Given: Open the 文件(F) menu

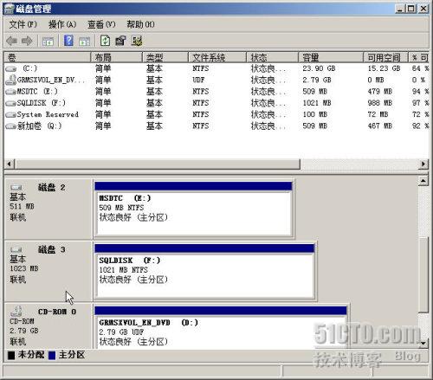Looking at the screenshot, I should [23, 24].
